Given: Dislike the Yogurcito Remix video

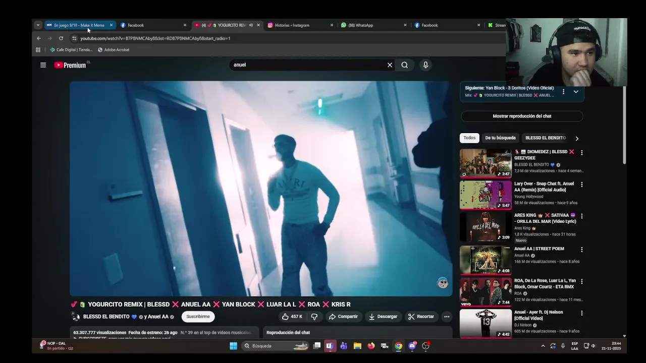Looking at the screenshot, I should click(314, 317).
